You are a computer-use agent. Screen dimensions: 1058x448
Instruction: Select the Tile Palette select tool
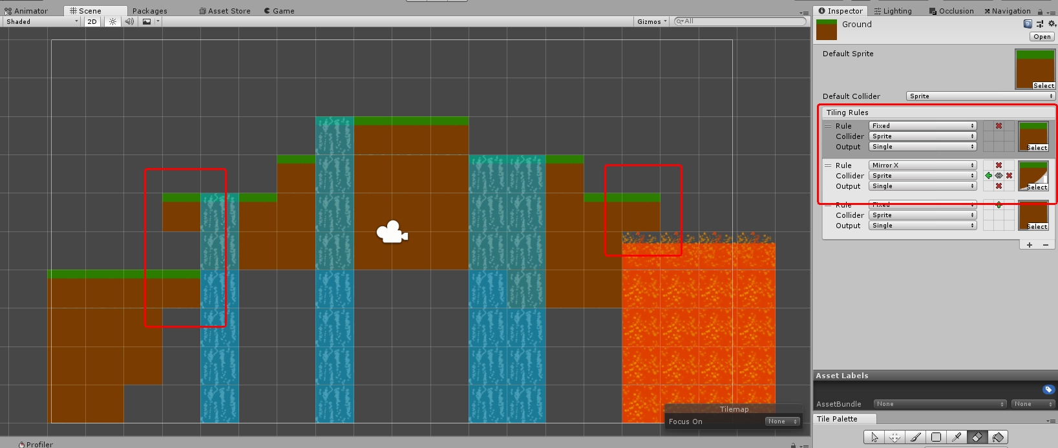point(874,438)
